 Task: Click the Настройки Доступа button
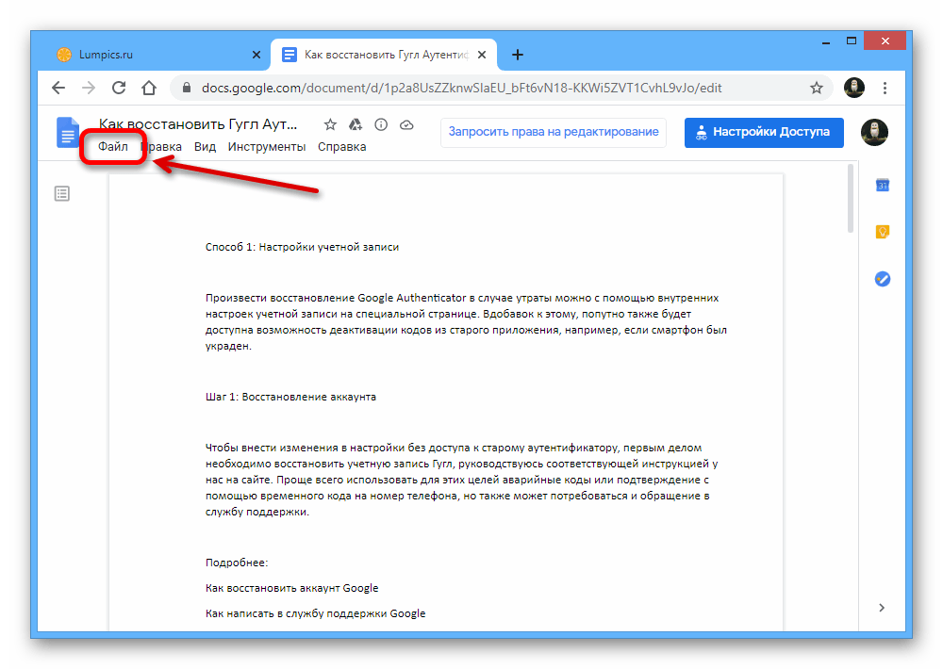click(764, 132)
